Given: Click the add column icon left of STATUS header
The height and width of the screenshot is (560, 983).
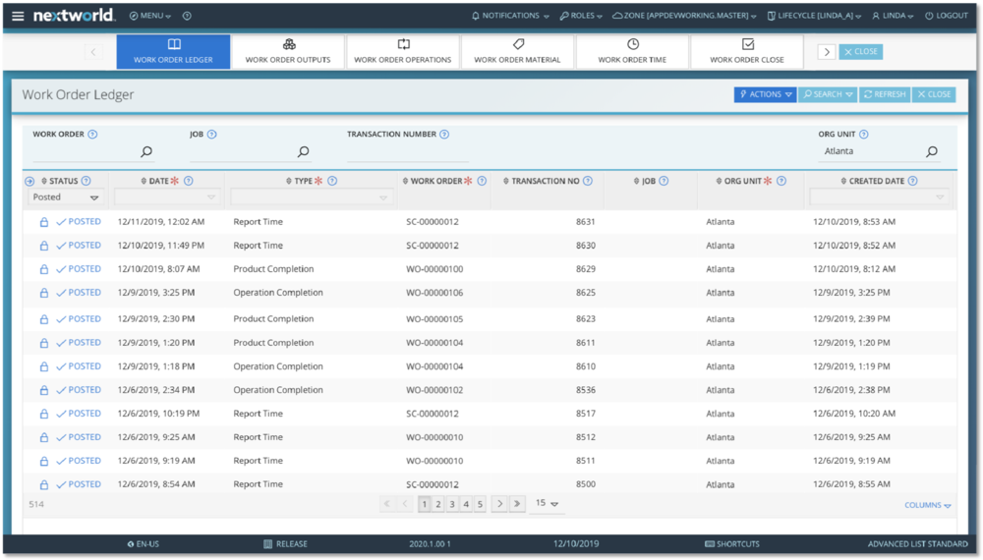Looking at the screenshot, I should coord(29,181).
